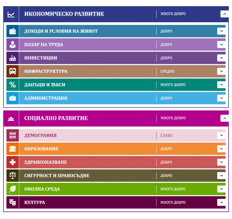Click the leaf icon for Околна среда
The width and height of the screenshot is (232, 219).
click(x=12, y=189)
